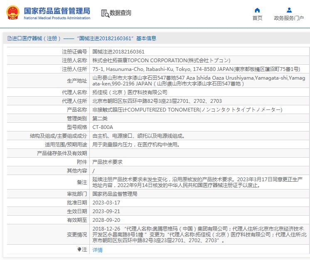
Task: Click the 代理人名称 row label
Action: coord(74,92)
